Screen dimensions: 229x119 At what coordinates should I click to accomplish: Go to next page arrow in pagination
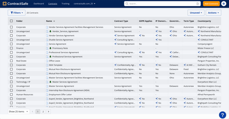pyautogui.click(x=48, y=112)
